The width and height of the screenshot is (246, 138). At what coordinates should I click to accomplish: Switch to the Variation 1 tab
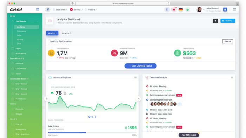[52, 33]
